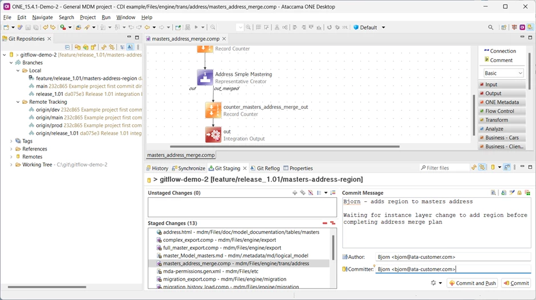Viewport: 536px width, 300px height.
Task: Open the Default profile dropdown arrow
Action: (x=384, y=27)
